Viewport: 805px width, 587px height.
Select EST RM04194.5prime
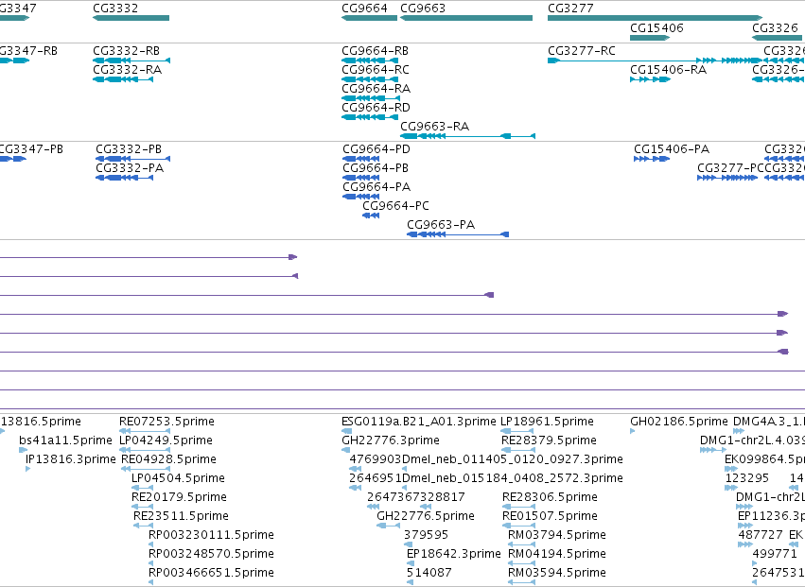521,563
